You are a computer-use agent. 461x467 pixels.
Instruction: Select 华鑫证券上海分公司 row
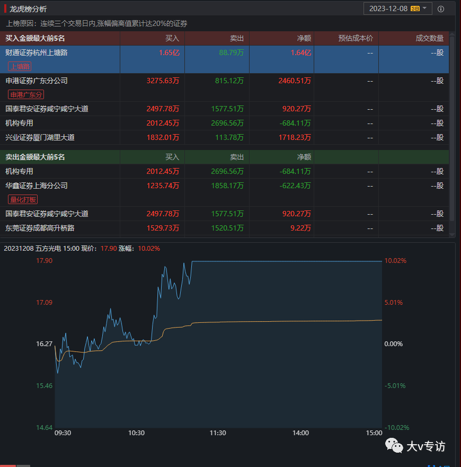[224, 192]
